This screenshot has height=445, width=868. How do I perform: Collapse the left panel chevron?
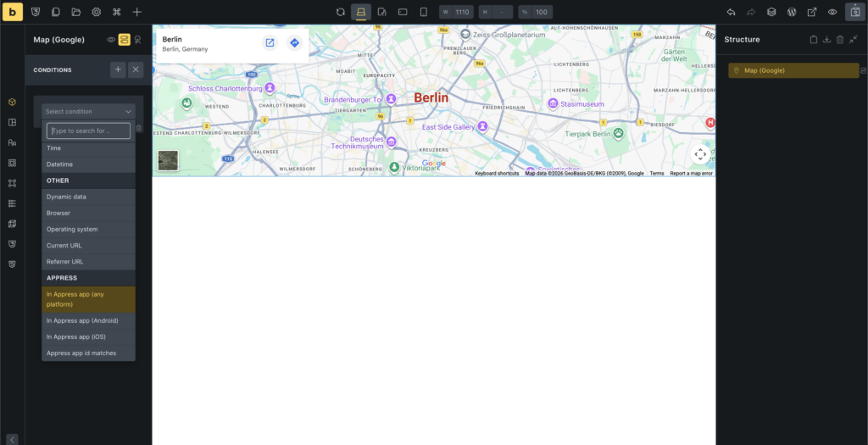12,440
